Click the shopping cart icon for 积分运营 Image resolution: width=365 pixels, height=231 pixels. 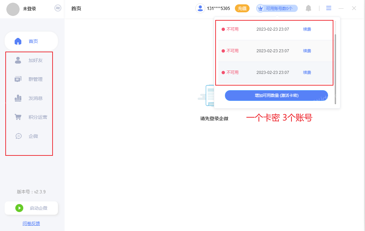(x=18, y=117)
